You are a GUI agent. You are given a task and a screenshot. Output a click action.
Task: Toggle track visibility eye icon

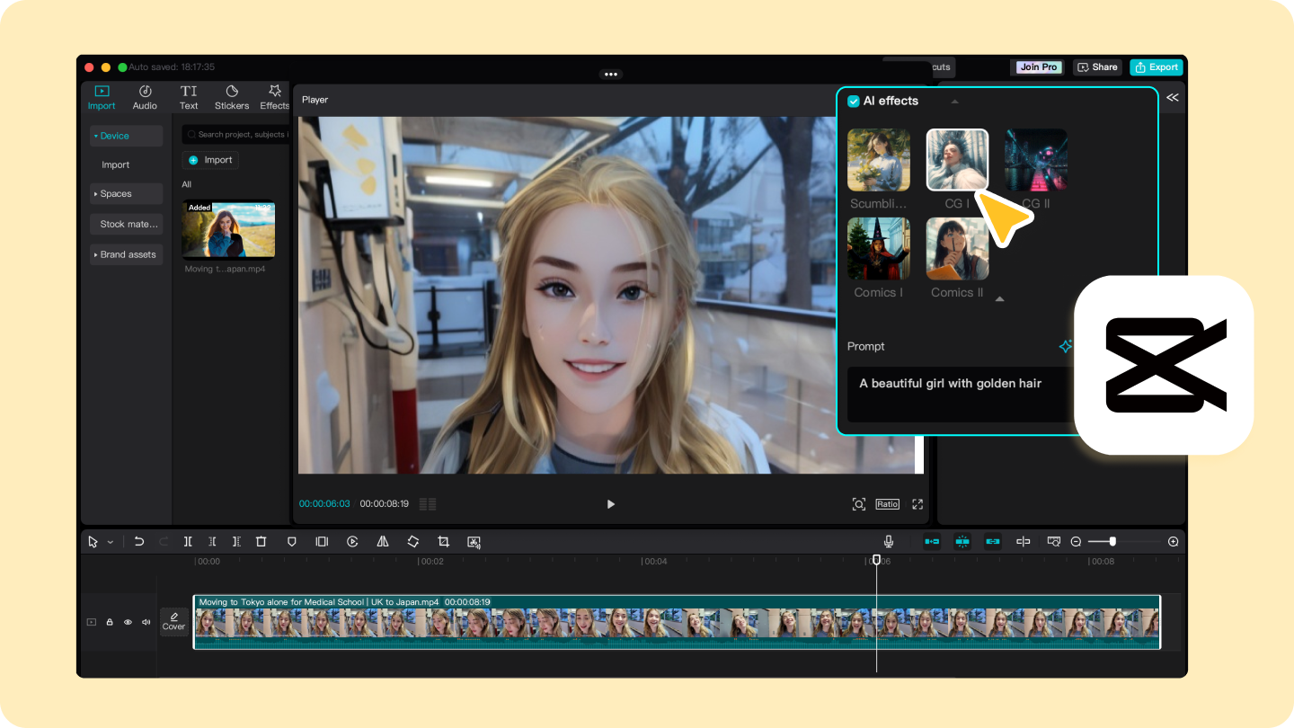click(128, 622)
